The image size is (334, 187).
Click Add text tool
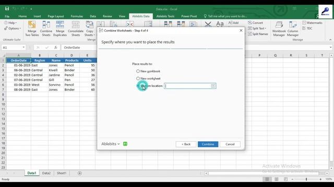[x=233, y=23]
